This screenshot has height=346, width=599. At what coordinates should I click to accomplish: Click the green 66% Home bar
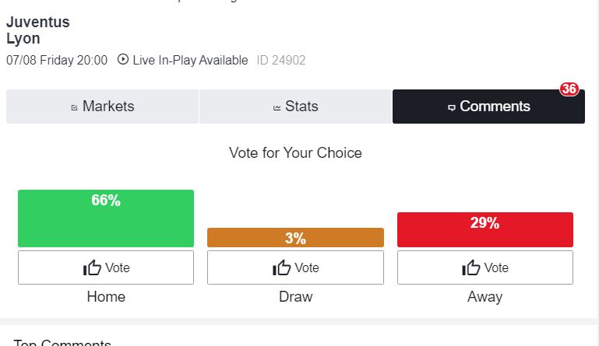[106, 218]
